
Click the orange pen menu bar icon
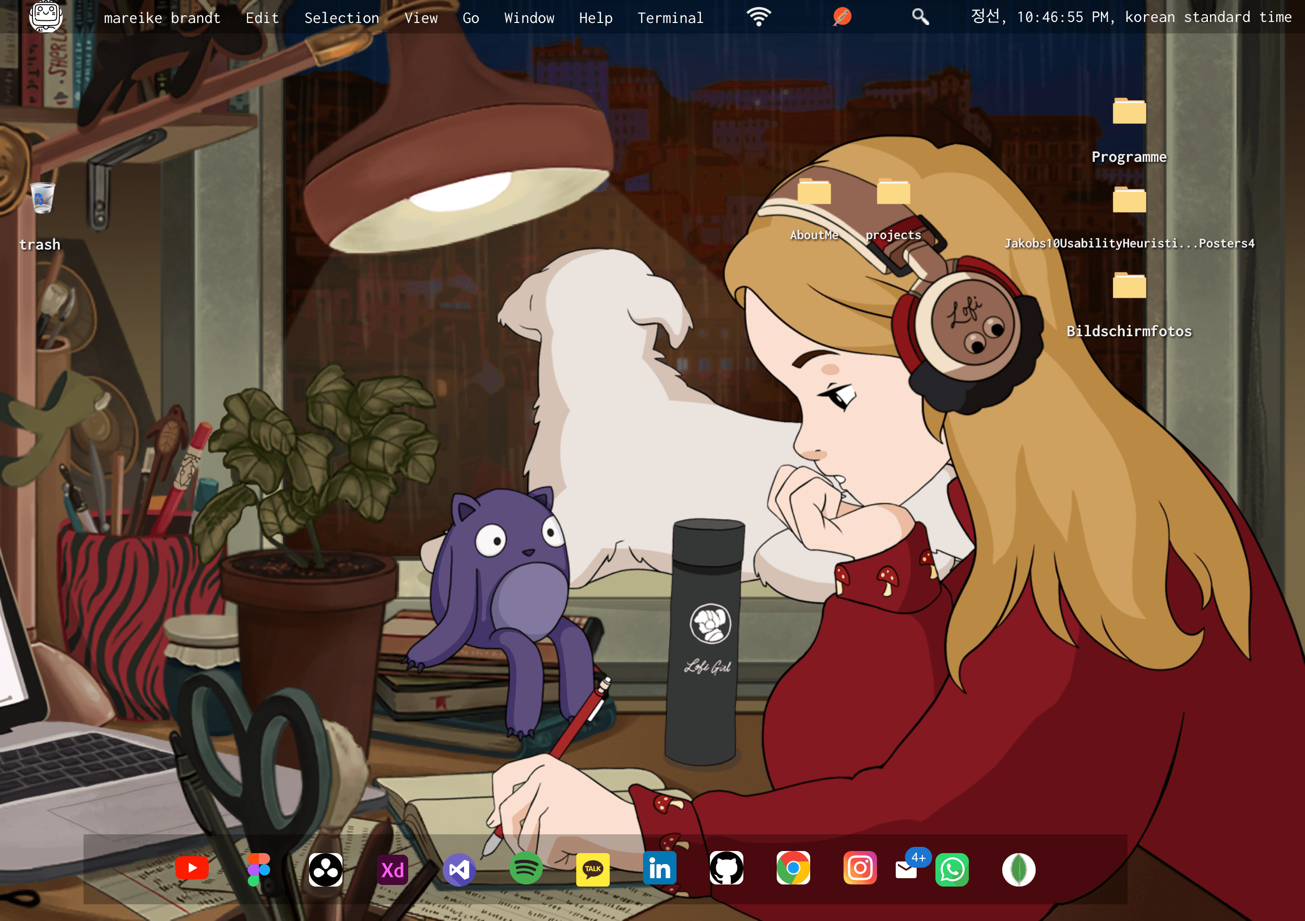[x=842, y=17]
